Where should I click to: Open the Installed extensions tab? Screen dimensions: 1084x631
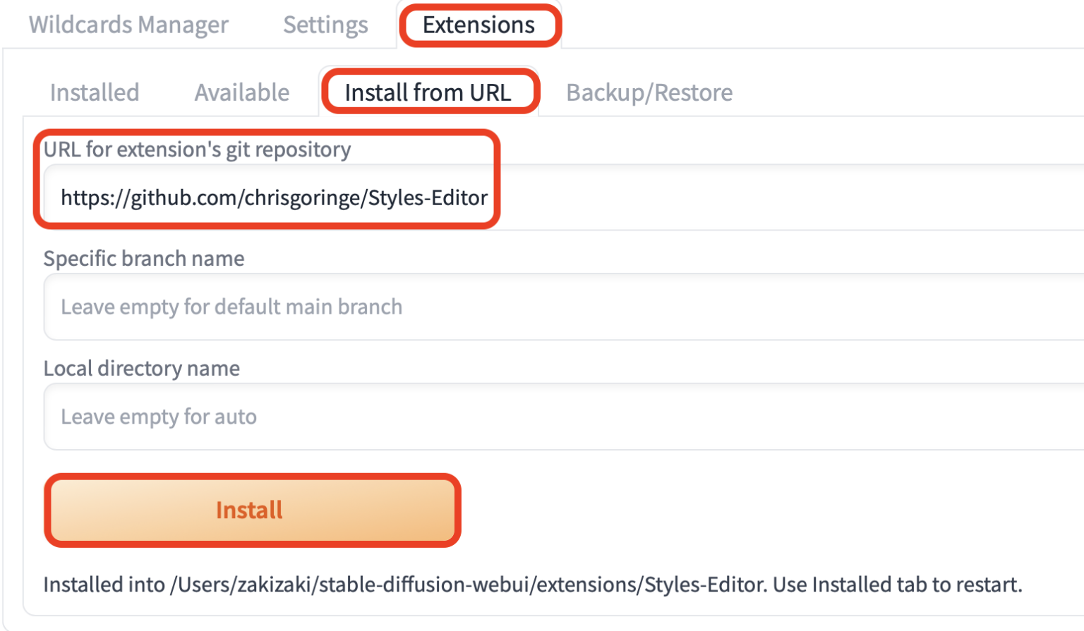[94, 92]
